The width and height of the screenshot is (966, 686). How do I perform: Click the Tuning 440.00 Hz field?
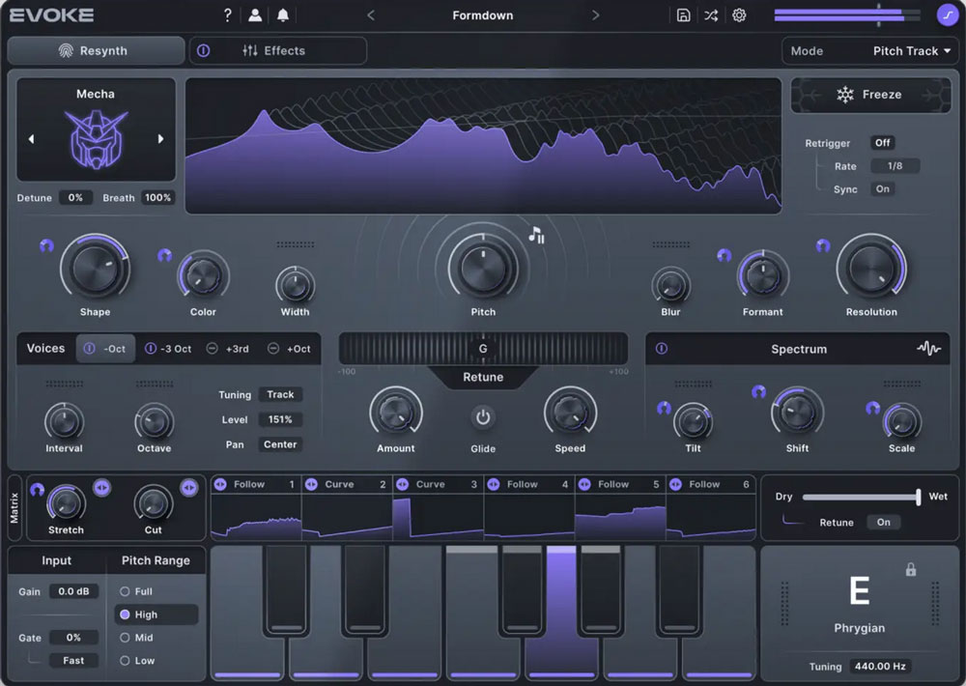point(880,667)
